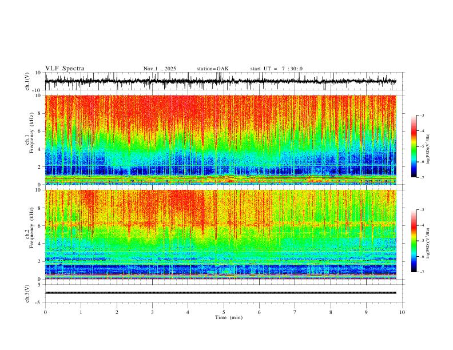This screenshot has width=453, height=350.
Task: Click the ch.1 spectrogram color scale bar
Action: pyautogui.click(x=414, y=146)
